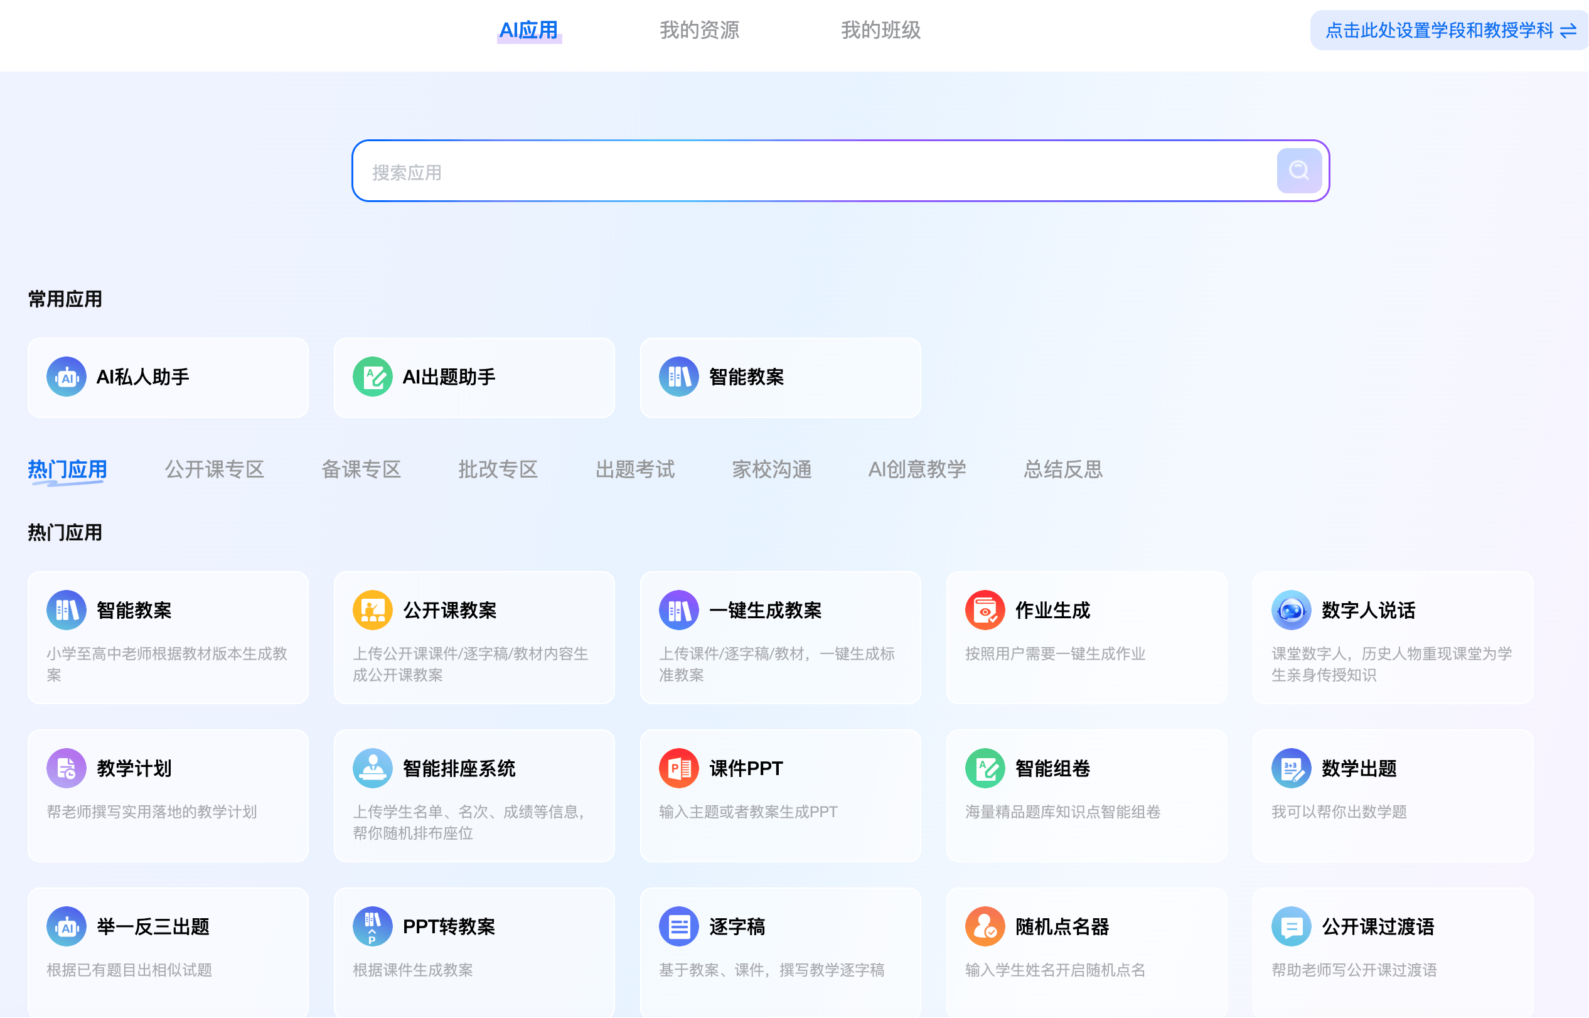Click the 公开课教案 yellow icon
The width and height of the screenshot is (1589, 1018).
click(373, 609)
